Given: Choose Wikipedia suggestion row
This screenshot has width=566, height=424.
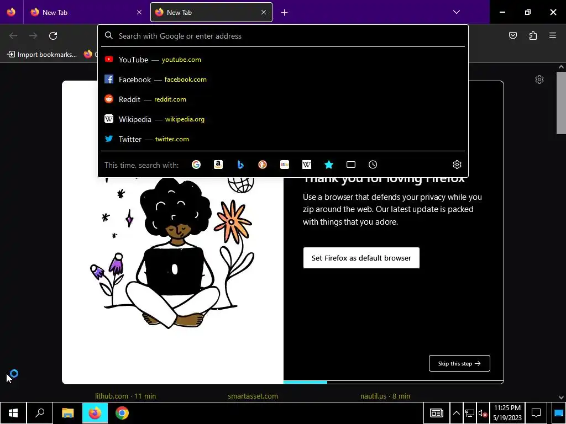Looking at the screenshot, I should coord(283,119).
